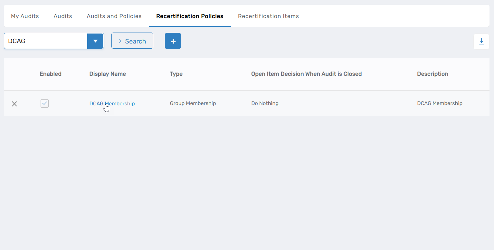
Task: Open the DCAG Membership policy link
Action: [112, 103]
